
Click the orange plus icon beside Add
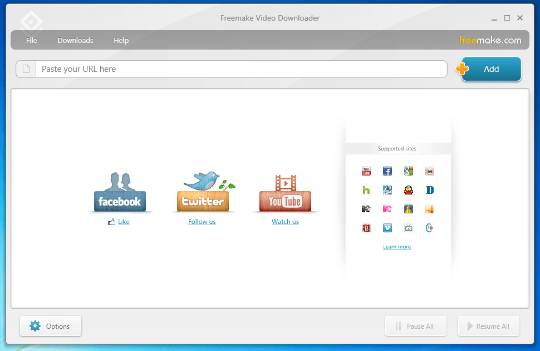462,69
